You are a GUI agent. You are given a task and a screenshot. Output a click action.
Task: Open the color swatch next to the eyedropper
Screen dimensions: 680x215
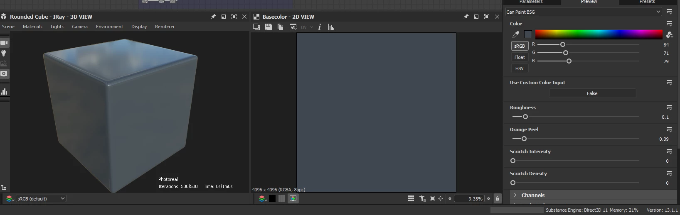point(528,34)
